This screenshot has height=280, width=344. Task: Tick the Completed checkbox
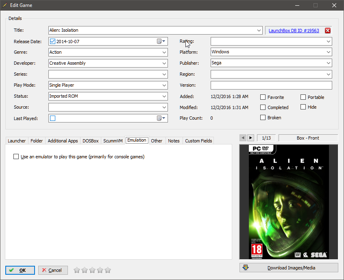[x=263, y=107]
